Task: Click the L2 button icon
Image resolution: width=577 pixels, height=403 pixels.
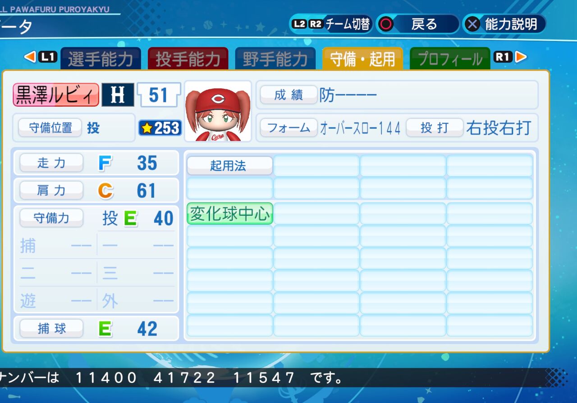Action: pos(299,24)
